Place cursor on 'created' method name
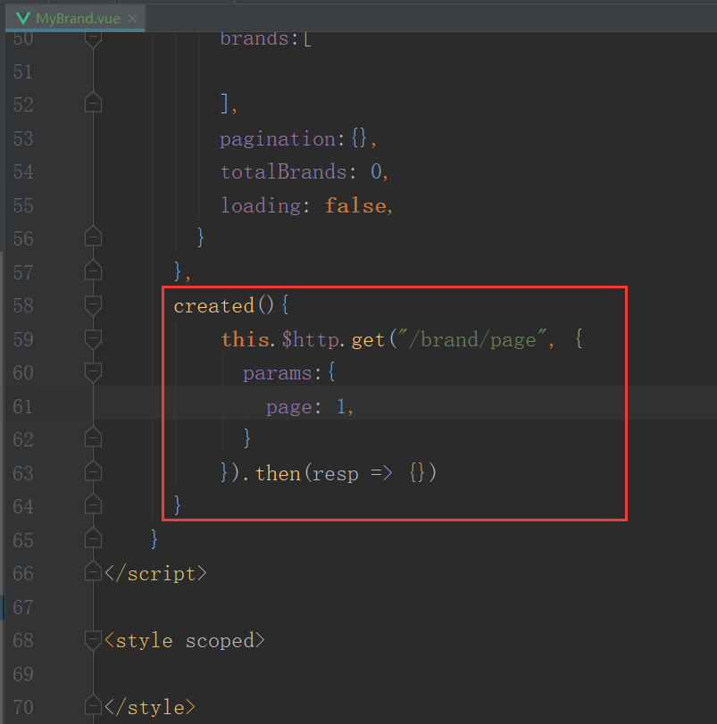The image size is (717, 724). (213, 305)
